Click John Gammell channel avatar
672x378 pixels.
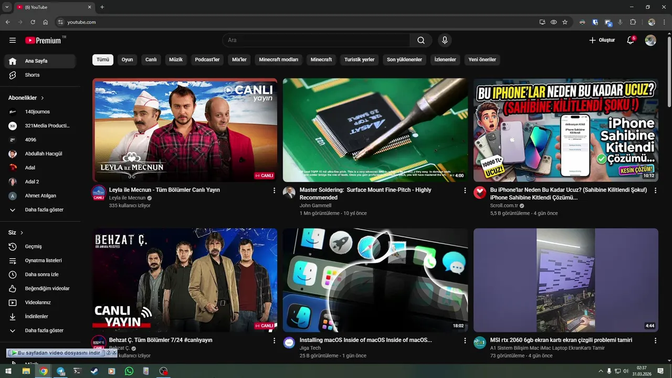[x=289, y=192]
